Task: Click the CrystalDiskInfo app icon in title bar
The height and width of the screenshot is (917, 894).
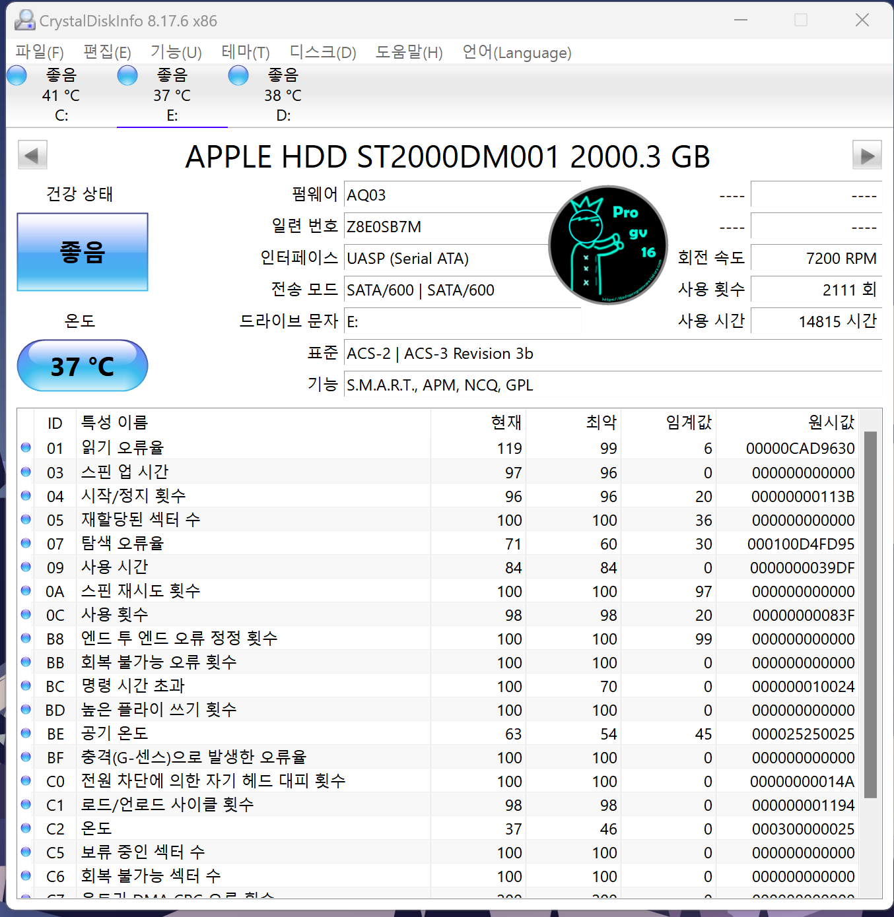Action: [x=25, y=20]
